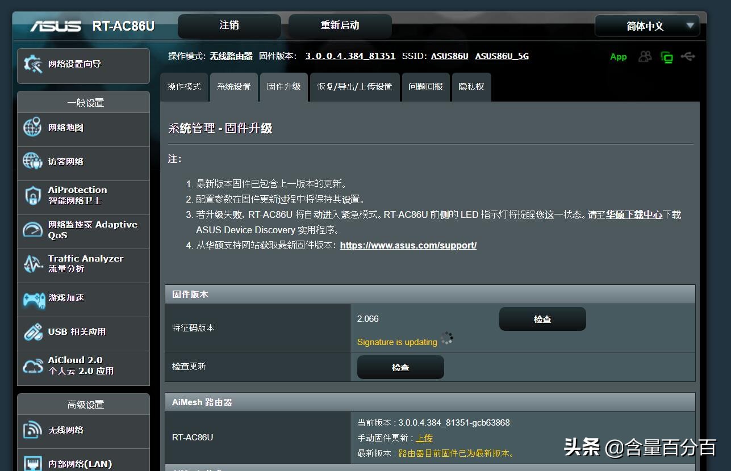Open AiProtection 智能网络卫士
This screenshot has width=731, height=471.
[74, 196]
